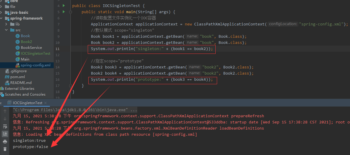The height and width of the screenshot is (155, 350).
Task: Click the 'prototype:false' console output line
Action: 30,147
